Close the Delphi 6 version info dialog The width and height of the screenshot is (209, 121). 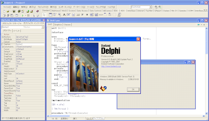click(x=138, y=39)
